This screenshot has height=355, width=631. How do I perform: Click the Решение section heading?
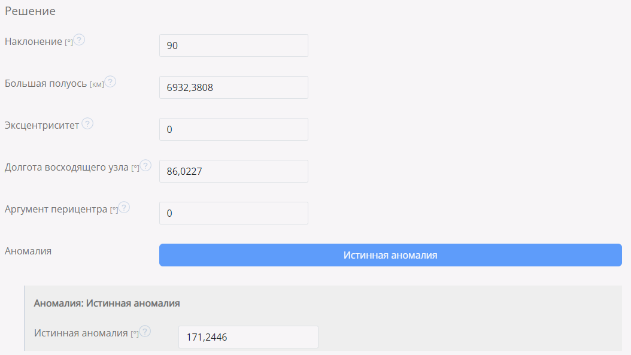(x=30, y=11)
